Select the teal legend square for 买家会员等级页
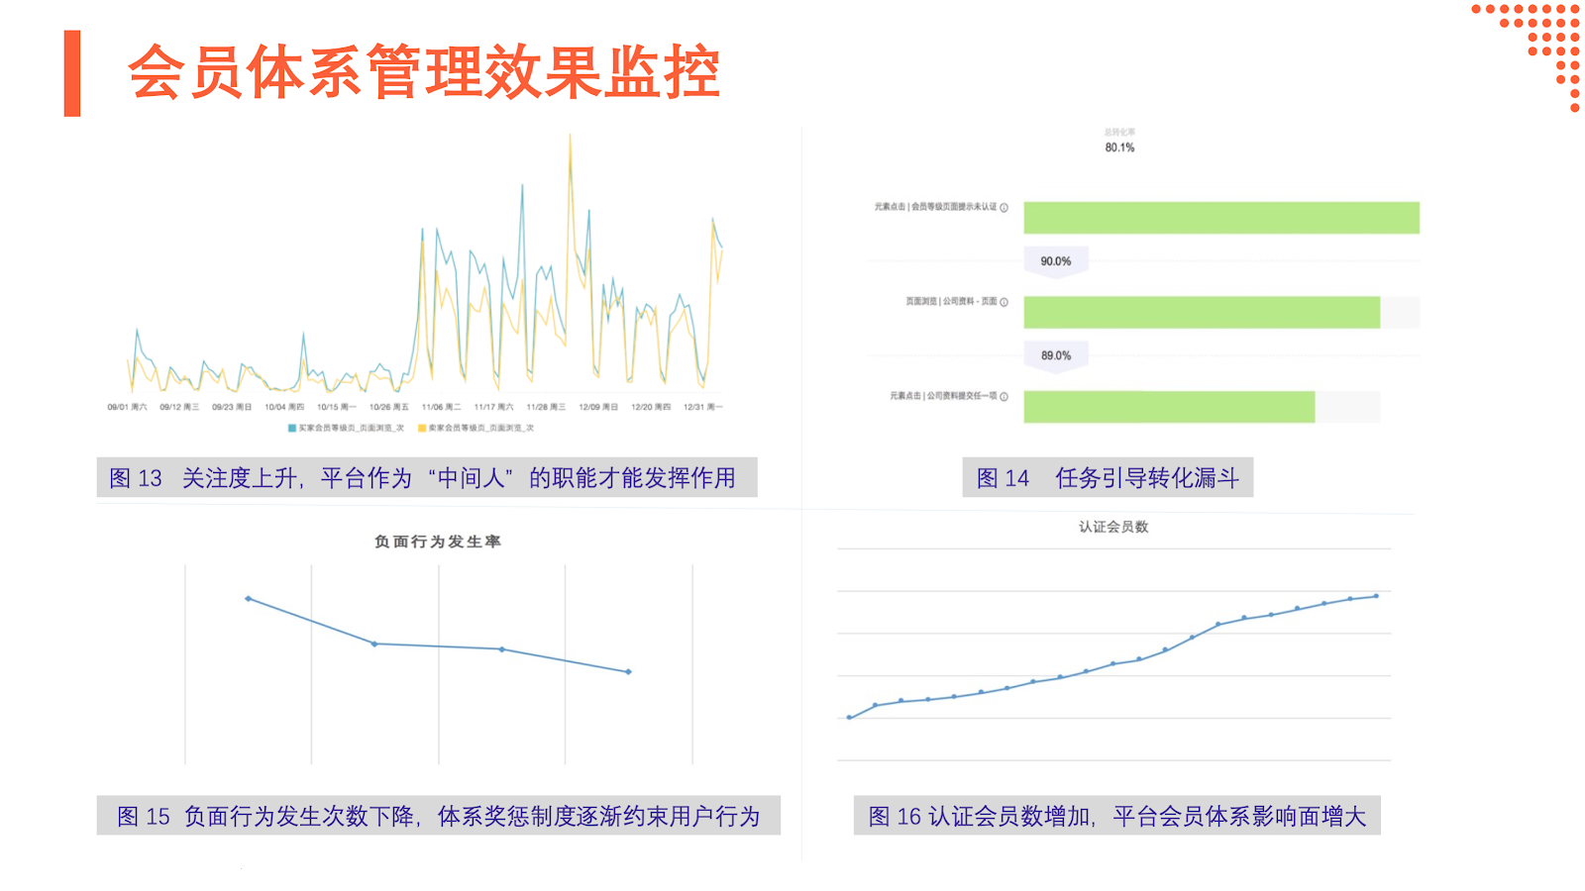The height and width of the screenshot is (891, 1585). [292, 428]
